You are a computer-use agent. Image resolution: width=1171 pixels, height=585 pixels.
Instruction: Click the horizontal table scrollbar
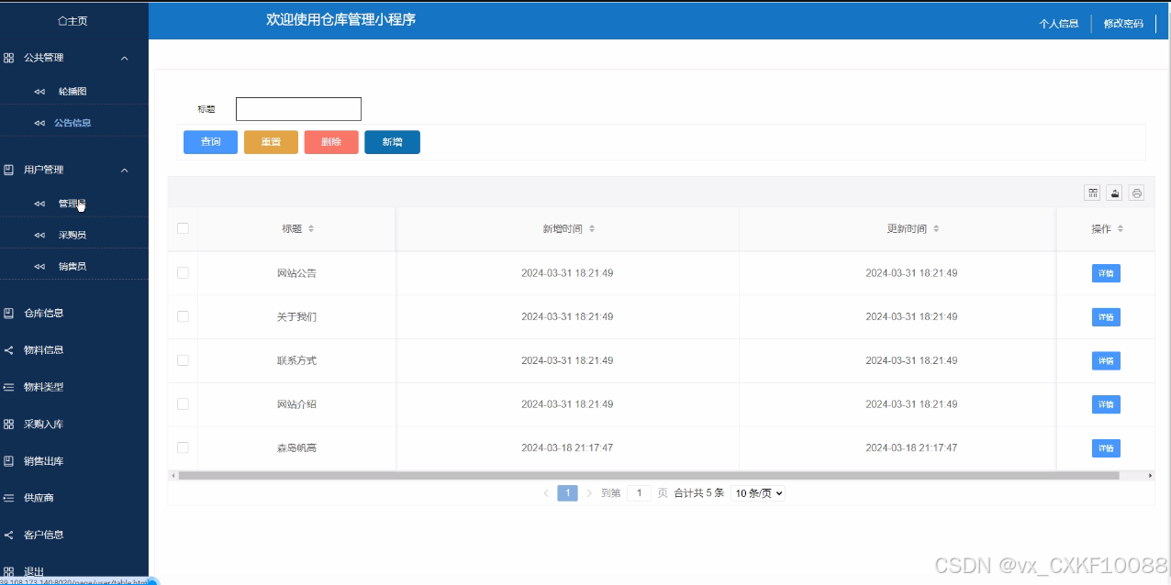(x=649, y=476)
